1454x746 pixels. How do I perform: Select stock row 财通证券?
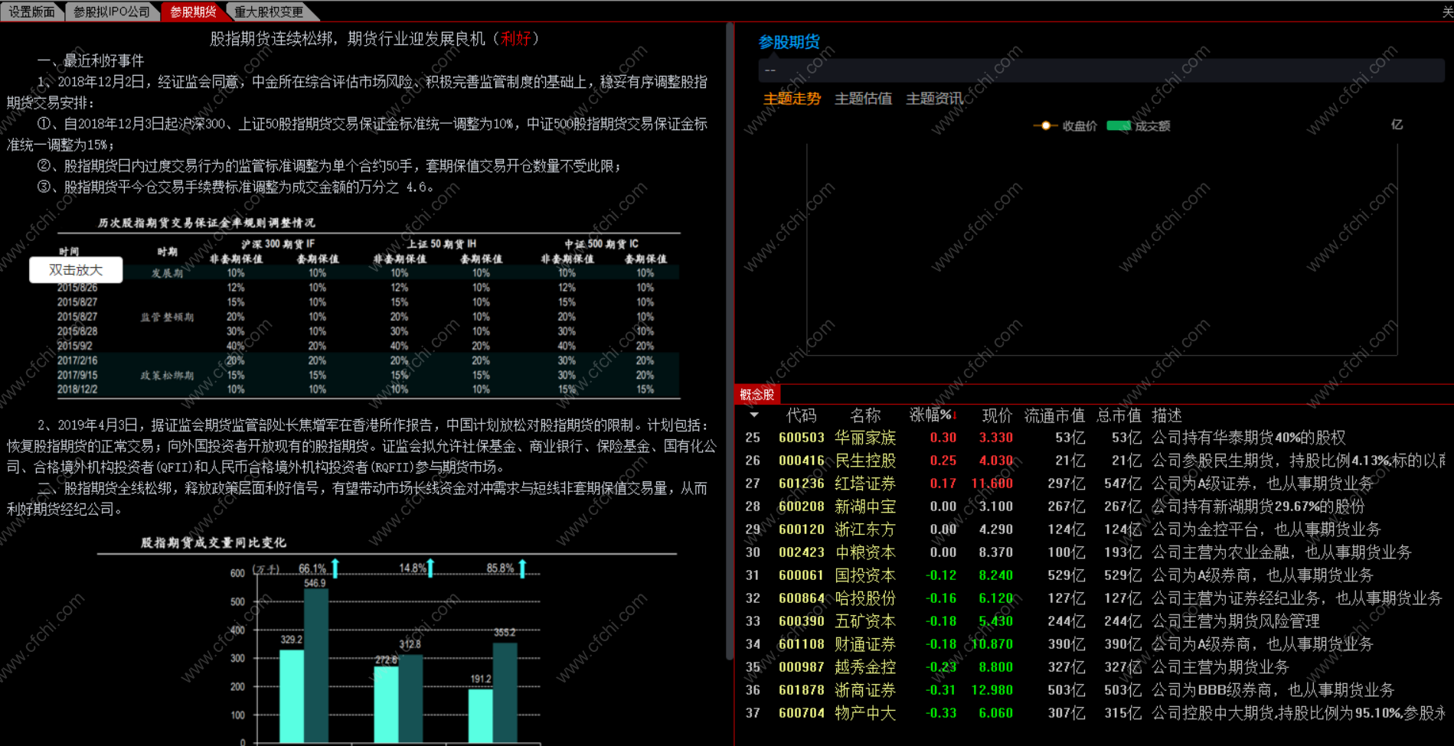pos(1095,644)
